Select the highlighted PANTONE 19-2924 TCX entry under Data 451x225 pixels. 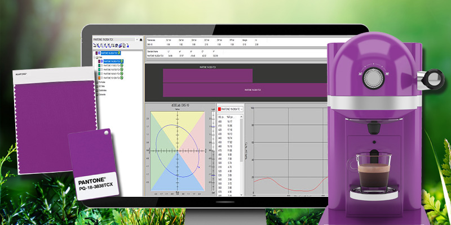point(114,61)
